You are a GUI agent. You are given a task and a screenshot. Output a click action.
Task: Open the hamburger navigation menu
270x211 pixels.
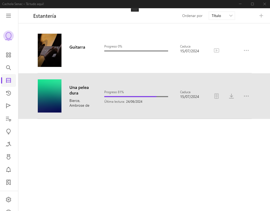9,16
